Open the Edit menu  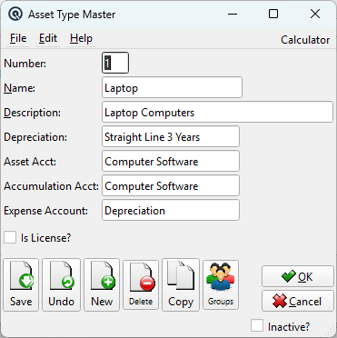[x=48, y=38]
